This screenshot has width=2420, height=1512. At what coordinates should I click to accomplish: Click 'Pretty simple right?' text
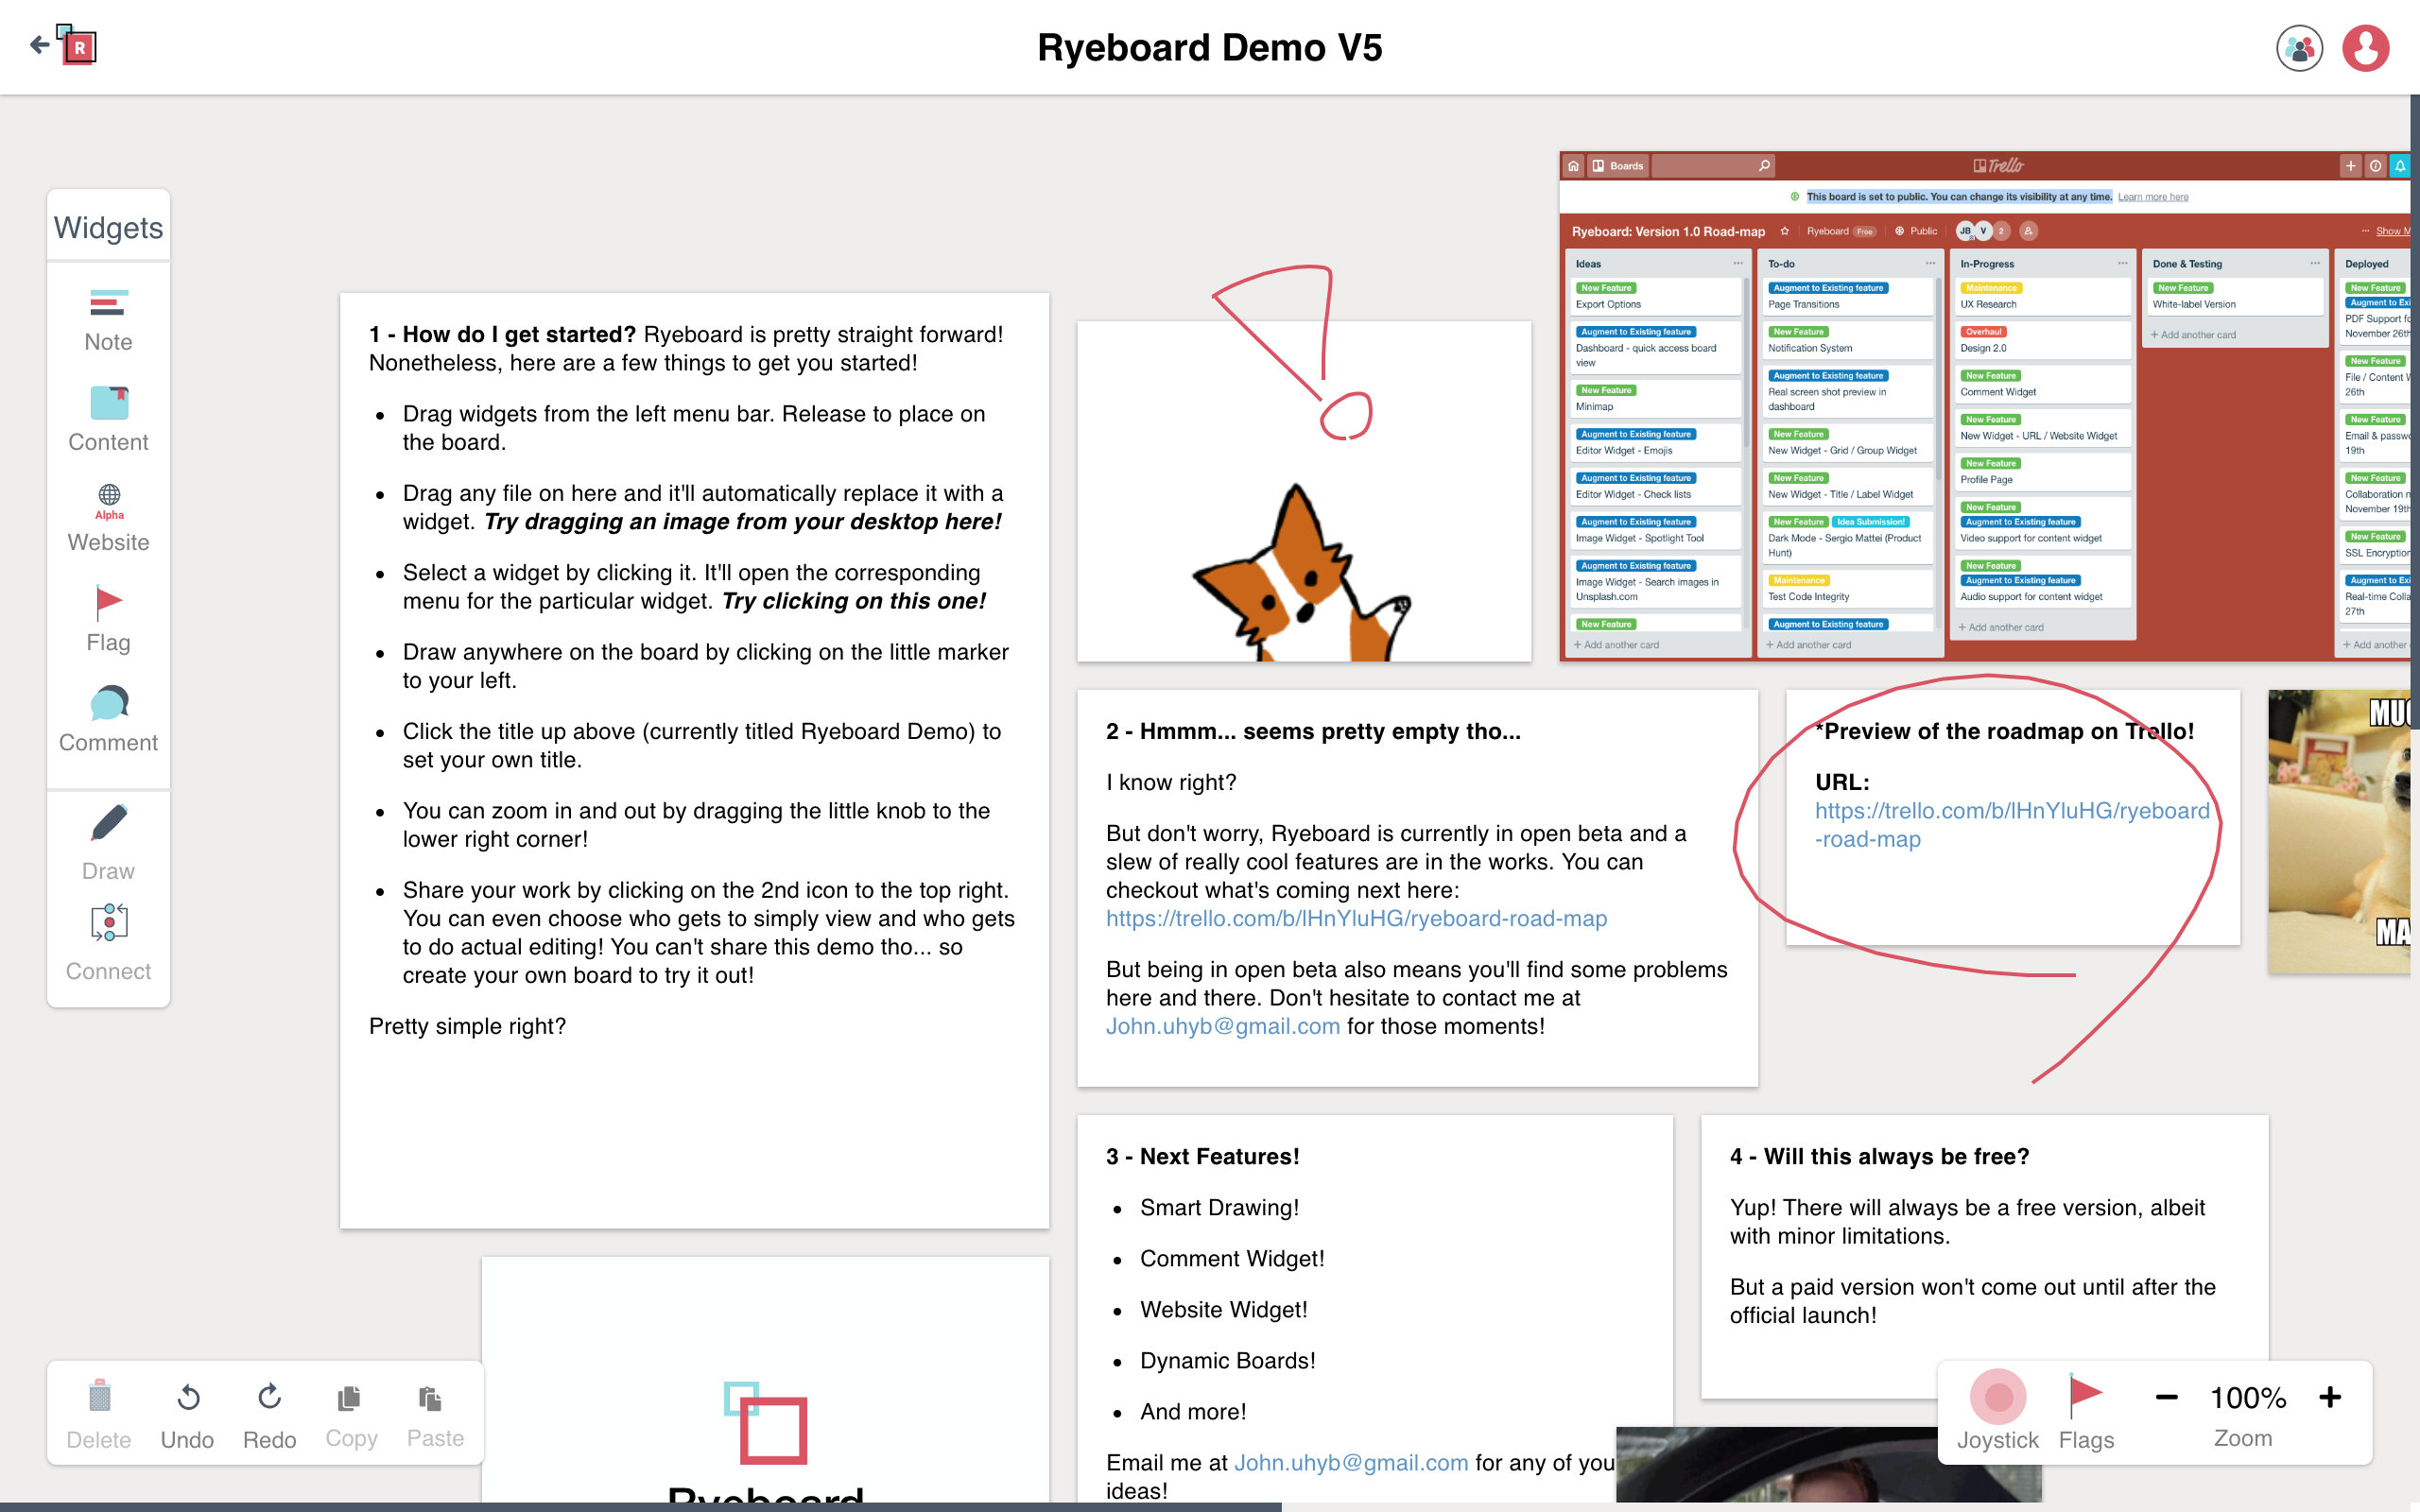[467, 1026]
